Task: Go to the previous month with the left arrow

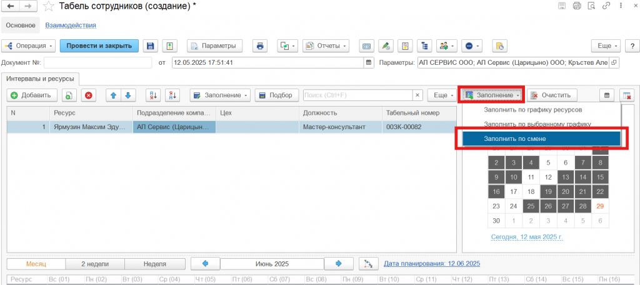Action: pos(204,263)
